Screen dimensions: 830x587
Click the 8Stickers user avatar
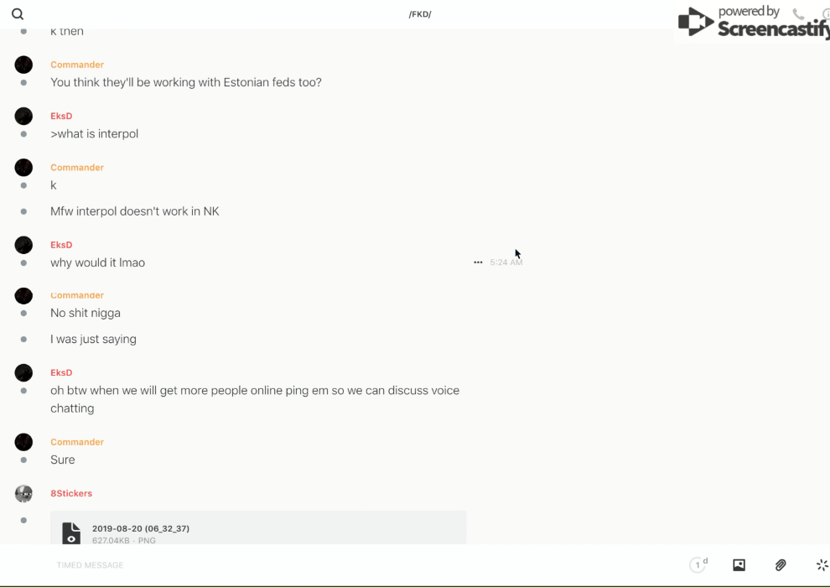pyautogui.click(x=23, y=493)
